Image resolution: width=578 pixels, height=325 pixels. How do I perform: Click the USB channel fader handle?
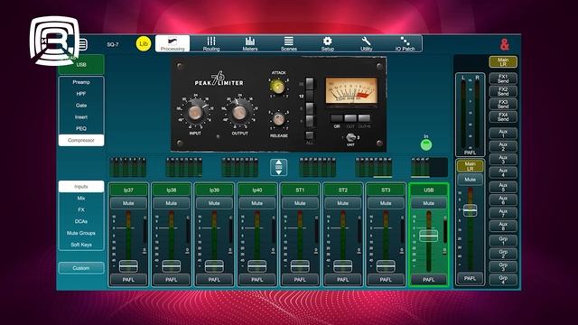[x=428, y=236]
